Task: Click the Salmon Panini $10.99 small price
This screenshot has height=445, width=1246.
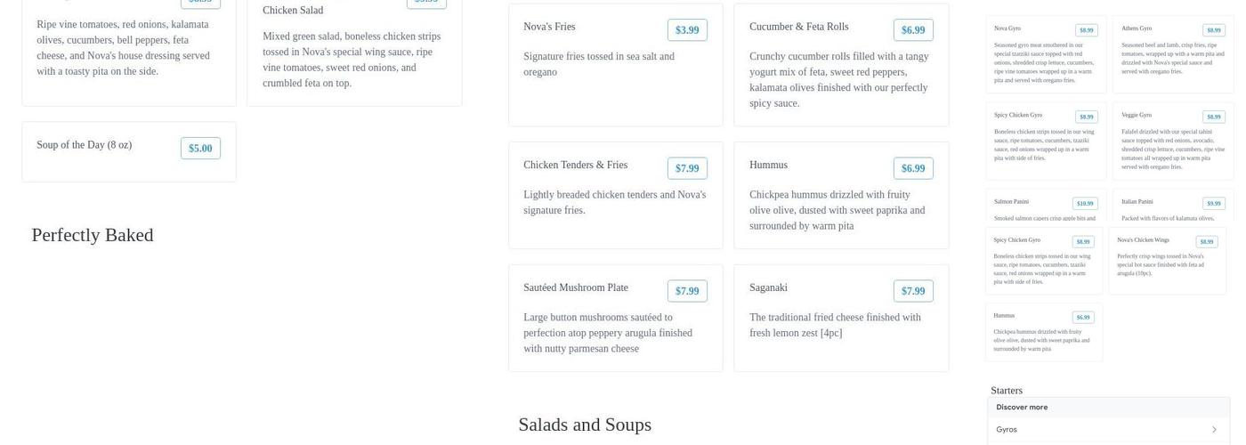Action: [1085, 204]
